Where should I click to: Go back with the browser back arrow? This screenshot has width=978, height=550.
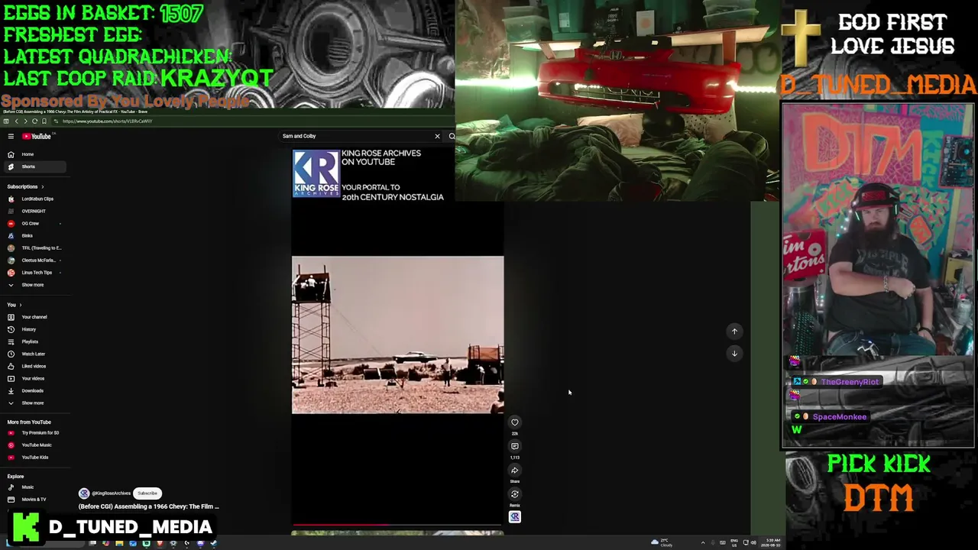16,121
